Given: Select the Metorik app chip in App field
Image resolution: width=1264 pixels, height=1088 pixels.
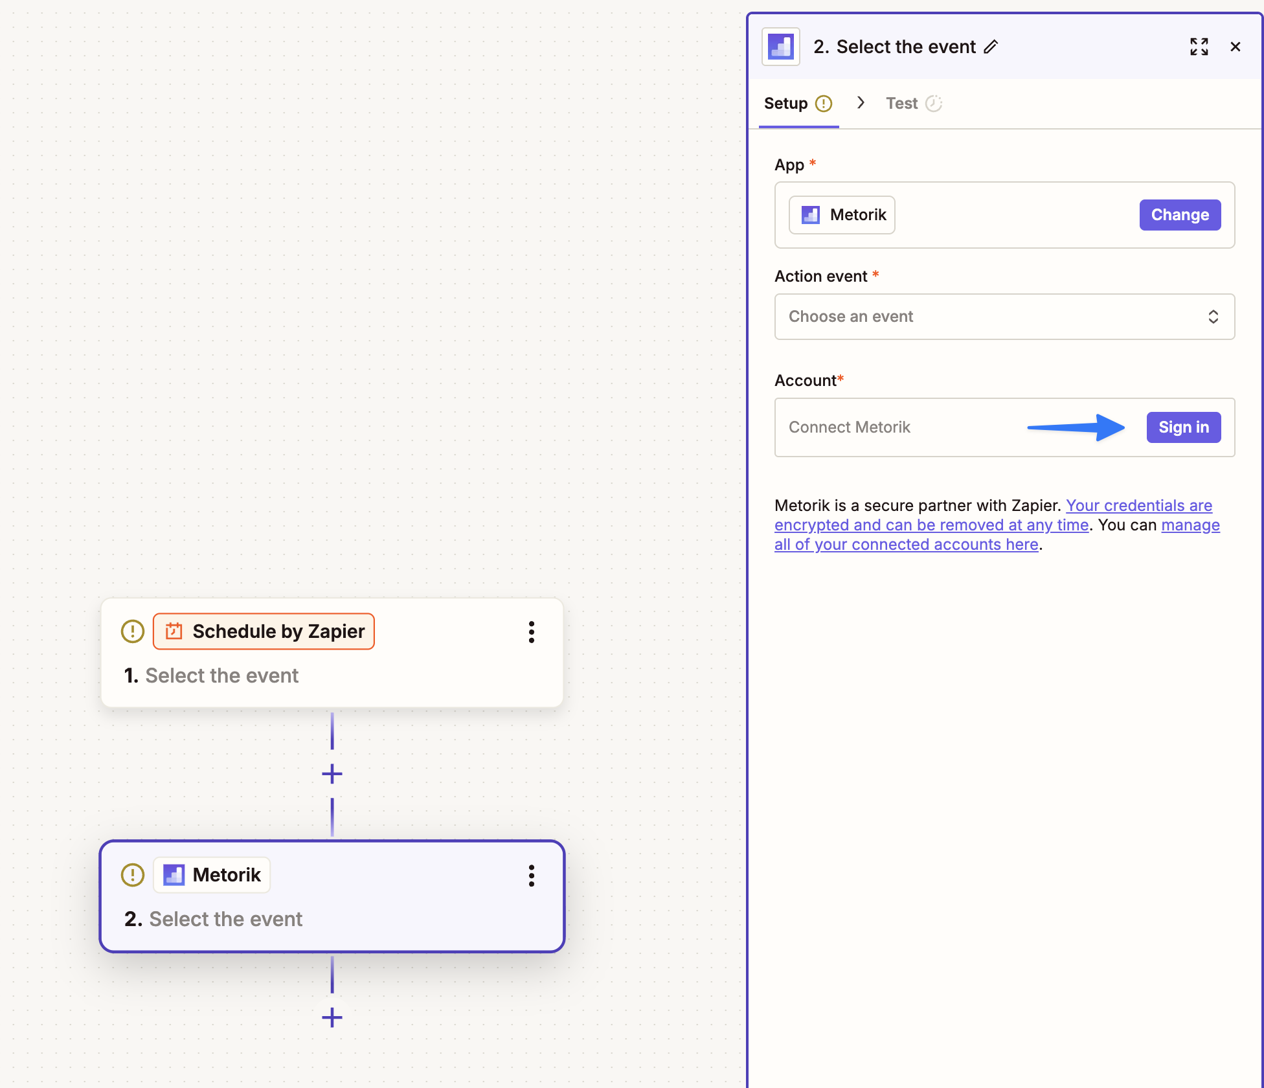Looking at the screenshot, I should point(842,215).
